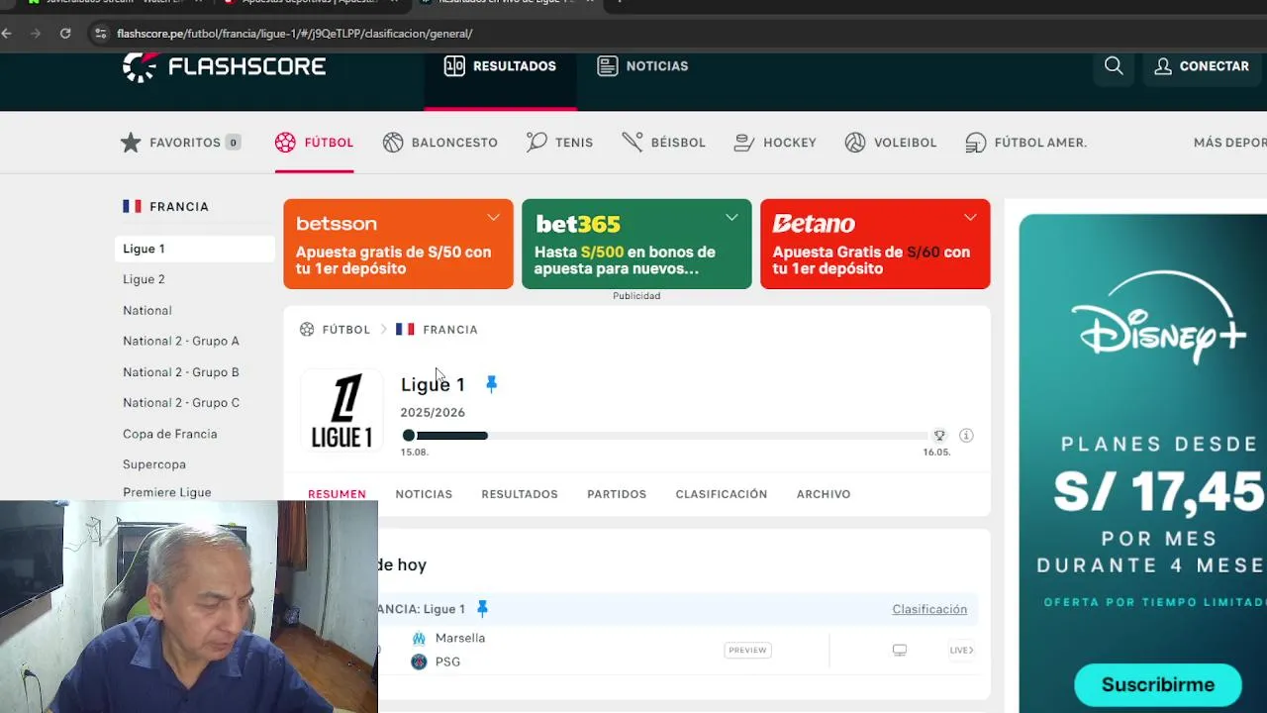Click the browser reload button
The image size is (1267, 713).
65,33
